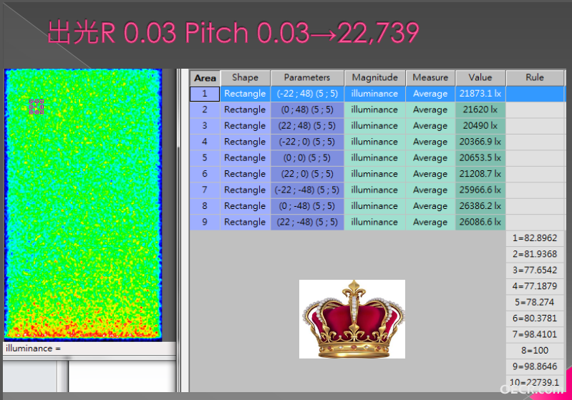This screenshot has width=572, height=400.
Task: Click Rectangle shape cell in row 1
Action: [x=245, y=94]
